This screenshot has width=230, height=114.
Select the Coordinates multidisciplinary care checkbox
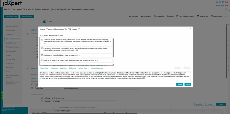pyautogui.click(x=42, y=55)
